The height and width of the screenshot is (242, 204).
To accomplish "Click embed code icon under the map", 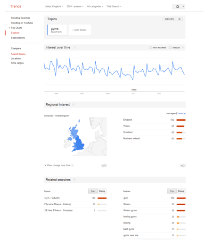I will tap(104, 166).
